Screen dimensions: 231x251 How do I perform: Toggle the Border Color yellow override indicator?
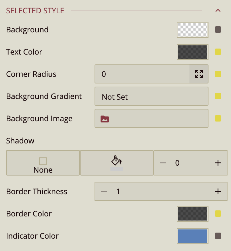[218, 214]
